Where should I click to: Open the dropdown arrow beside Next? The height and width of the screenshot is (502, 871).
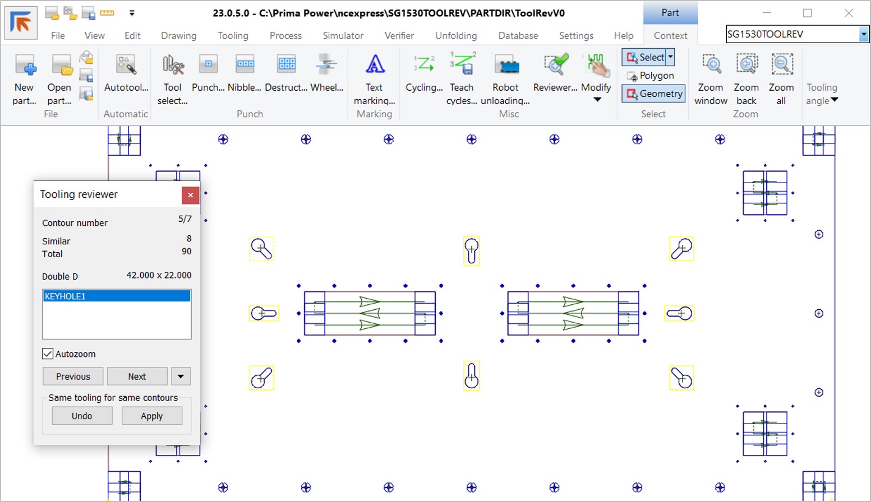pos(181,376)
